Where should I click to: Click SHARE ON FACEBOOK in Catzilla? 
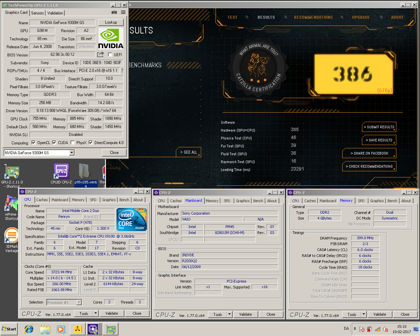pyautogui.click(x=369, y=153)
